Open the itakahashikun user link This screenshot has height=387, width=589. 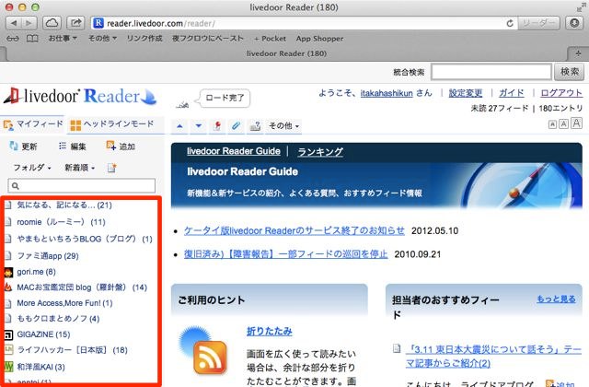(387, 93)
